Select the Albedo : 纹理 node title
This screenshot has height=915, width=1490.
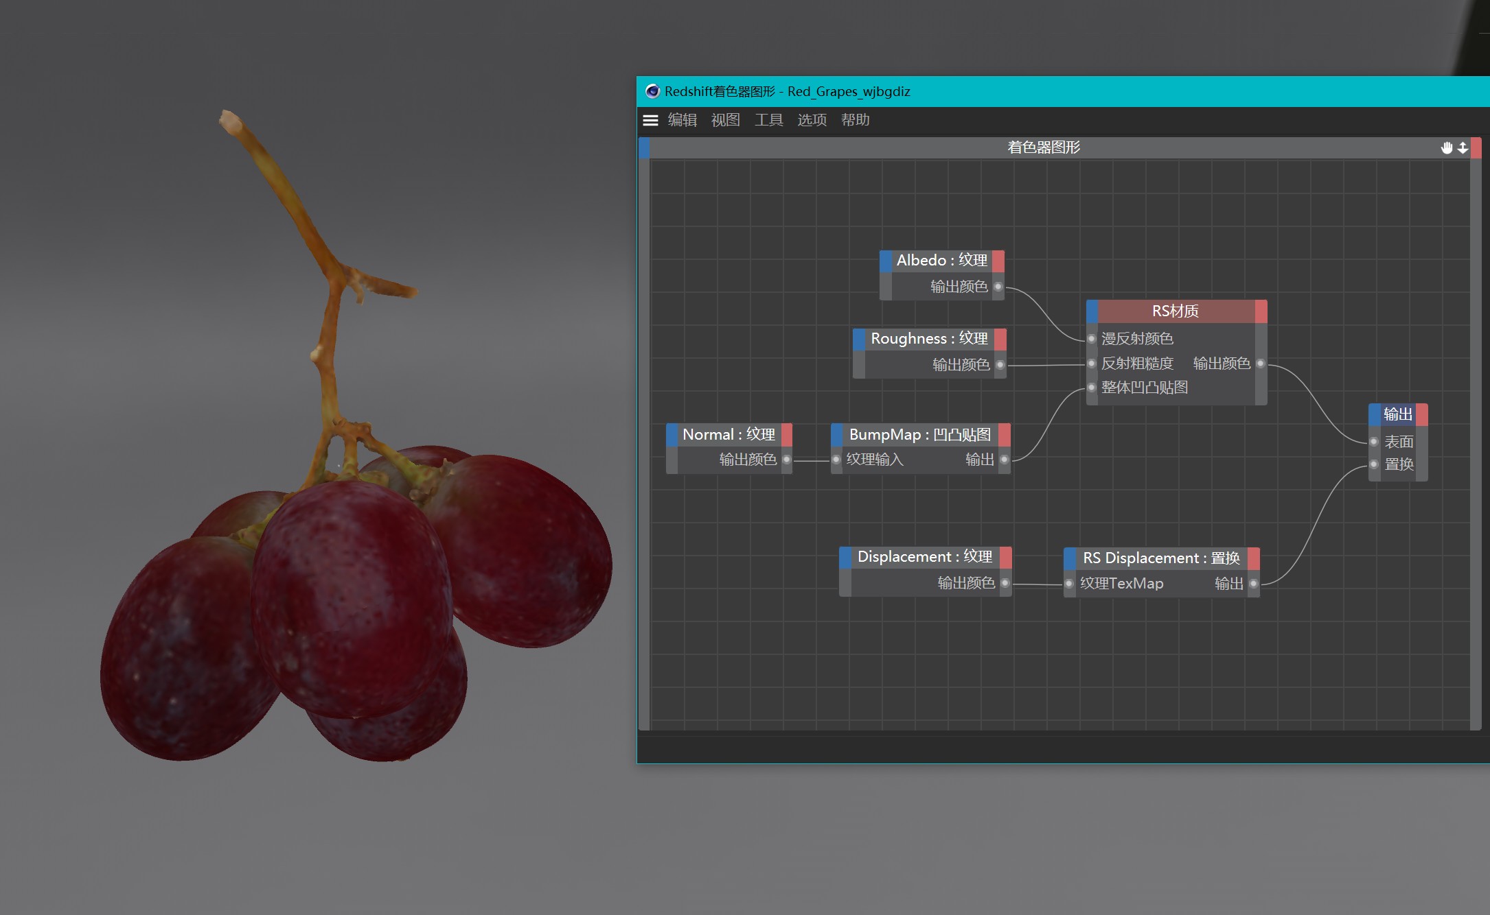click(x=942, y=261)
